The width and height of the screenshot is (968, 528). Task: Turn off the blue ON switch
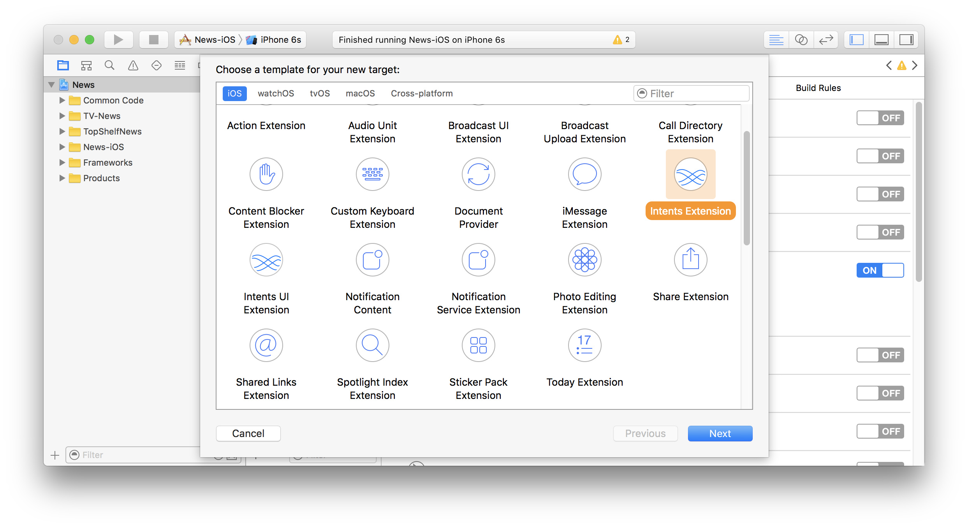point(880,270)
